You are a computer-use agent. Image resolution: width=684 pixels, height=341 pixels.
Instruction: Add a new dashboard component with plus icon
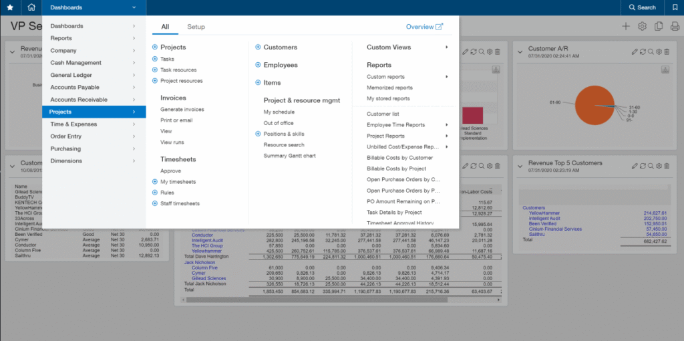(x=626, y=26)
